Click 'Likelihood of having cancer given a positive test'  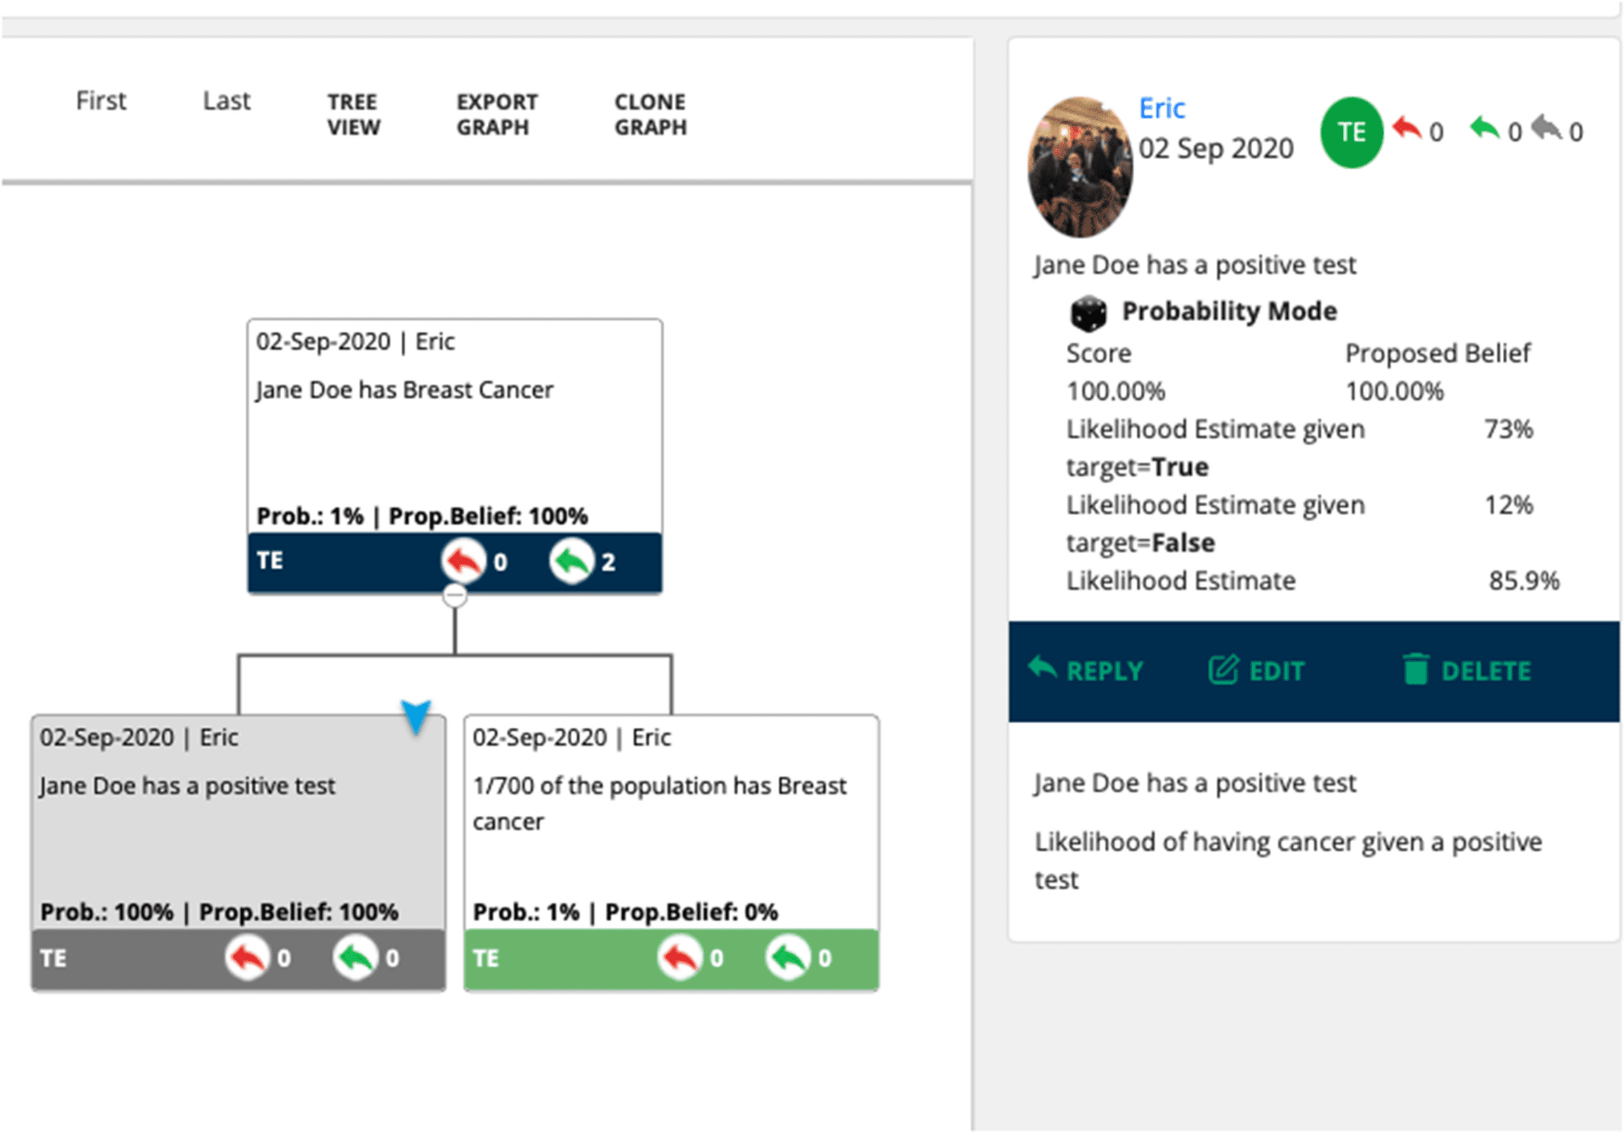1288,861
